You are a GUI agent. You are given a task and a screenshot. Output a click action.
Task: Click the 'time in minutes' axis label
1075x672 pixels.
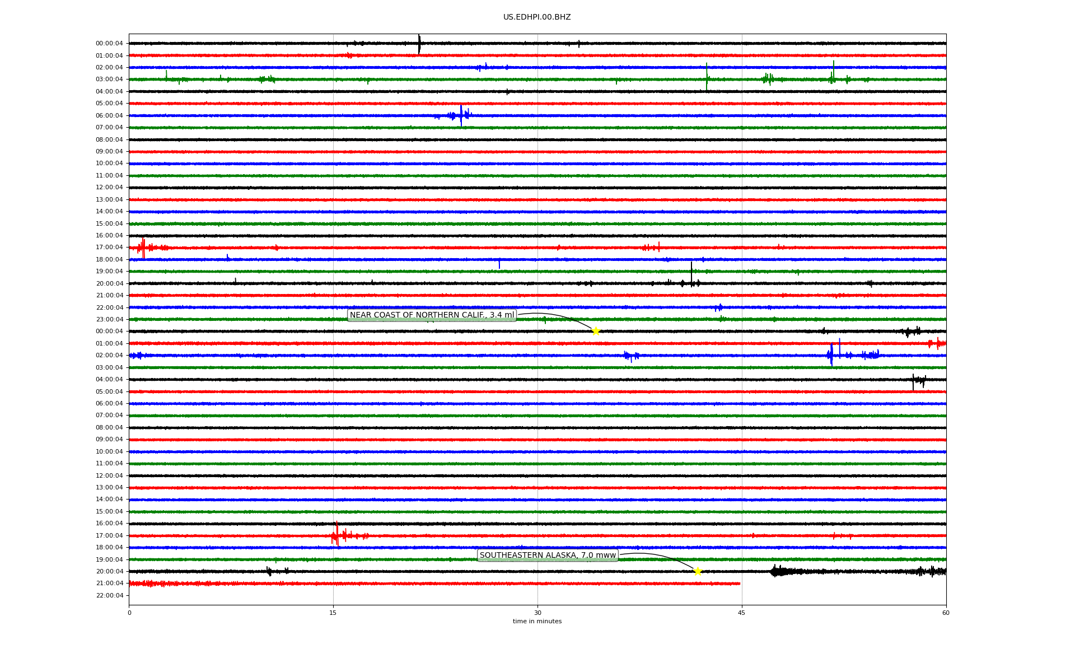pos(537,622)
